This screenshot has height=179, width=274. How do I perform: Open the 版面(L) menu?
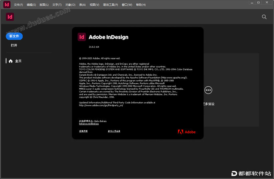click(44, 5)
